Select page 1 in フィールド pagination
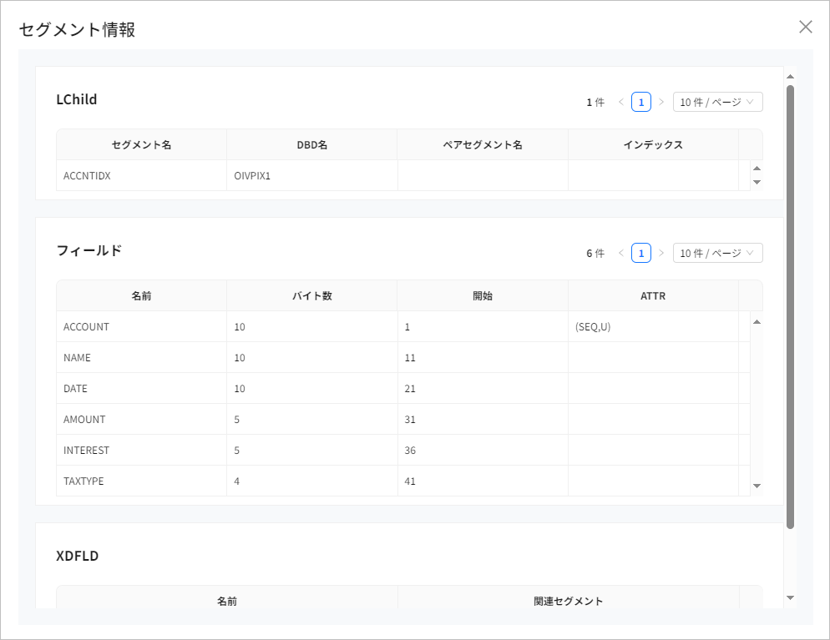 (x=640, y=253)
